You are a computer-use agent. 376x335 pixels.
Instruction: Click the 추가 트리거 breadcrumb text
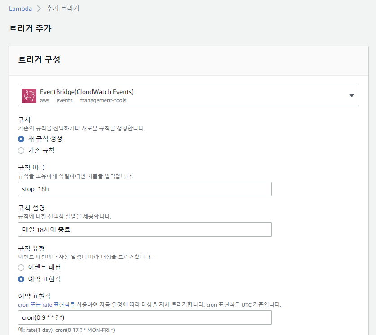click(x=62, y=9)
